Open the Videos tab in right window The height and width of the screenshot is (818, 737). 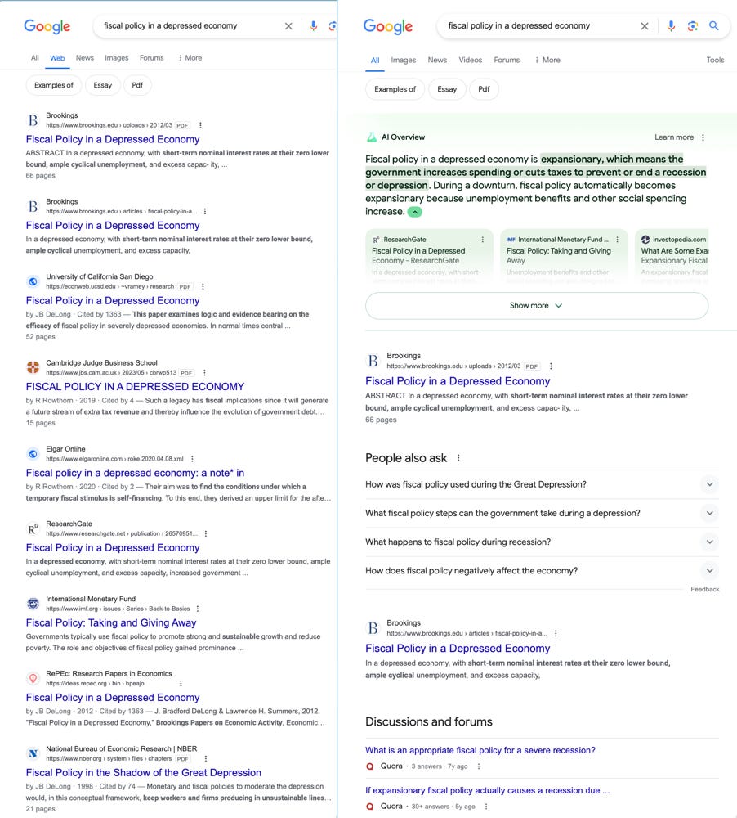click(470, 60)
